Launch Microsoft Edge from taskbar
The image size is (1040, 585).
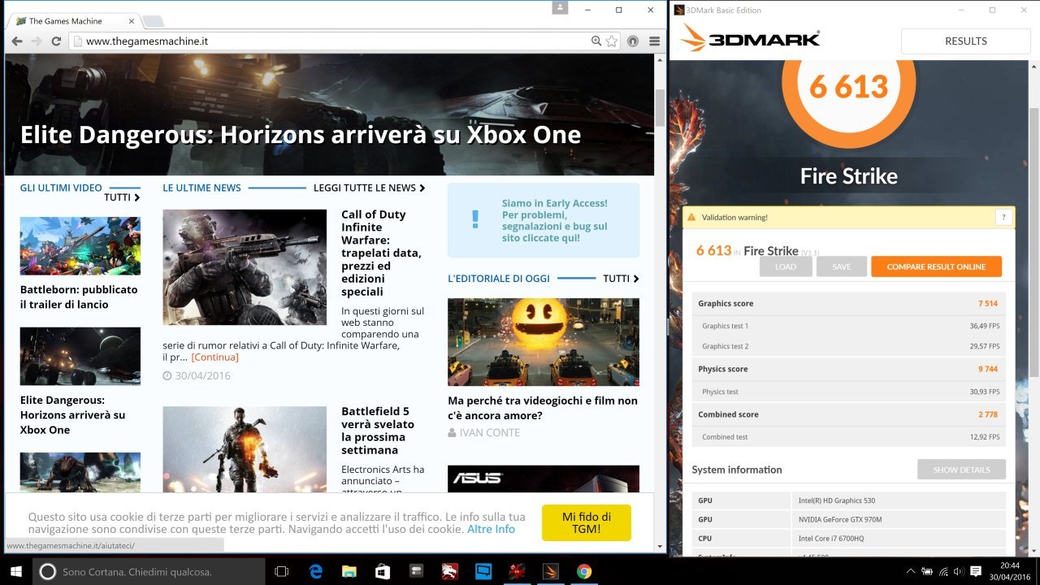click(316, 571)
